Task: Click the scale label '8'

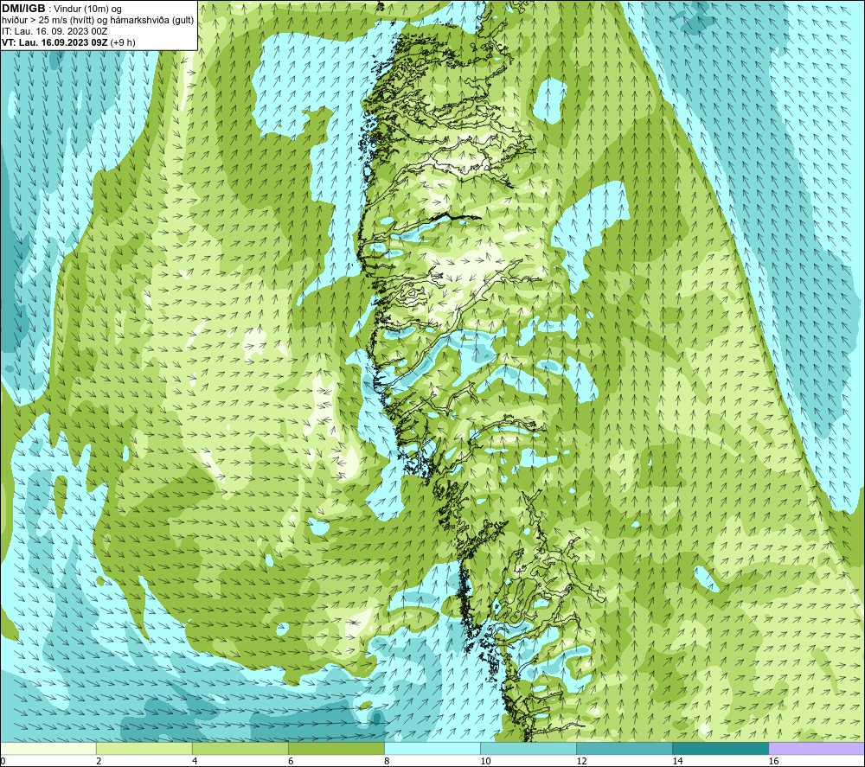Action: pos(387,762)
